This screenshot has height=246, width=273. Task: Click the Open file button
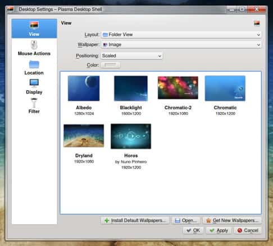click(186, 220)
